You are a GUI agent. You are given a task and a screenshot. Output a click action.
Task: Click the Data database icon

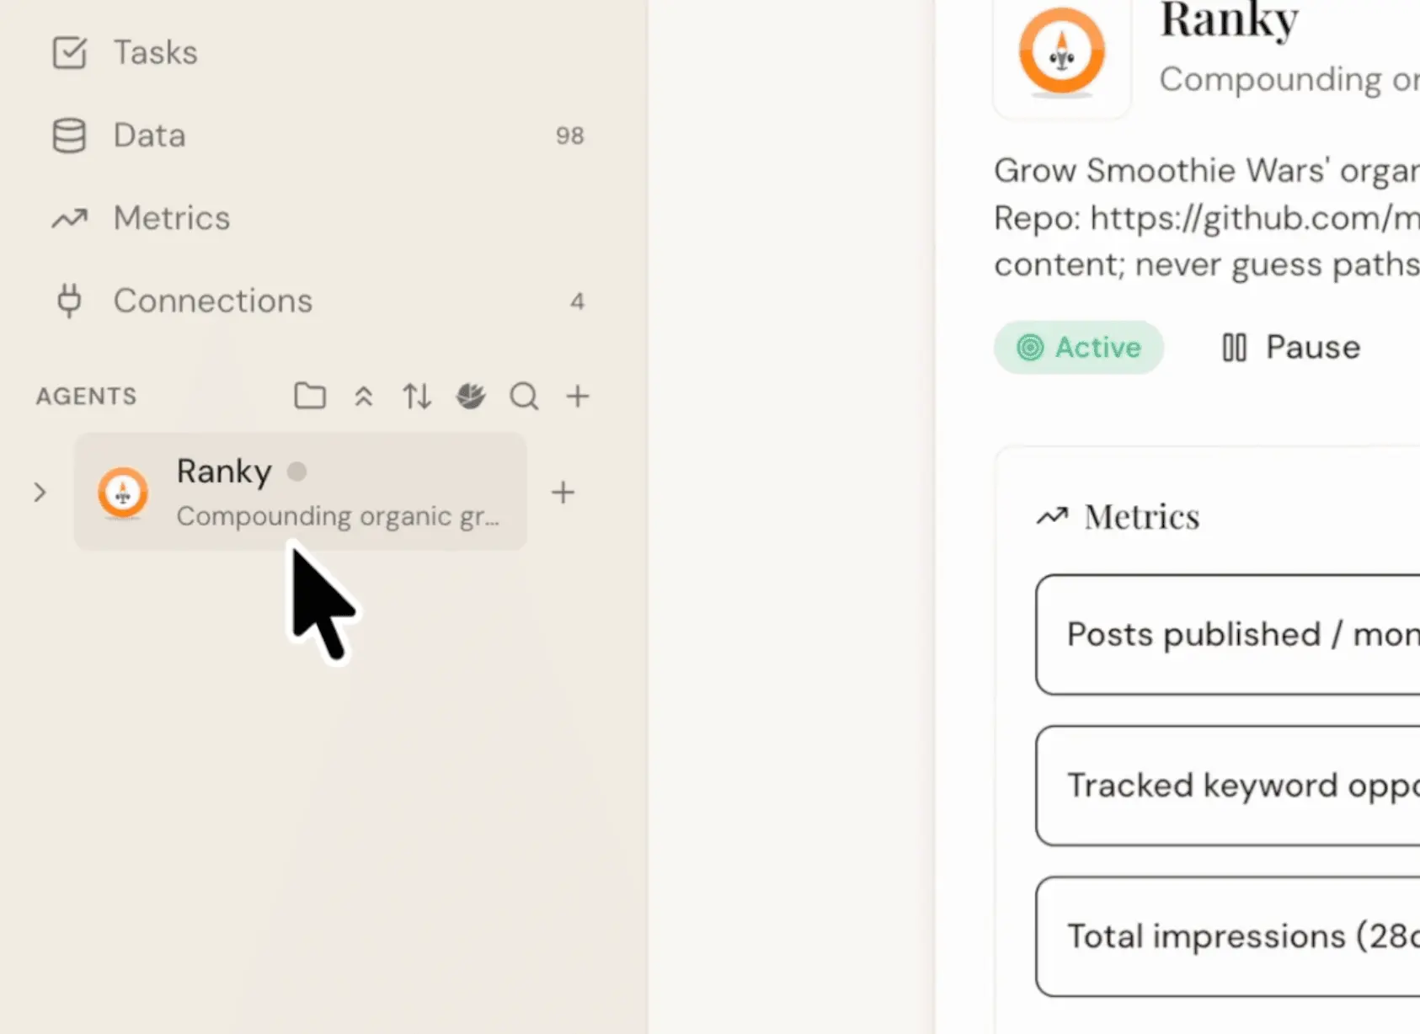[69, 135]
